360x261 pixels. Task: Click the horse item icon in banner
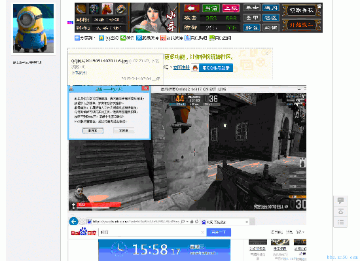(x=107, y=9)
